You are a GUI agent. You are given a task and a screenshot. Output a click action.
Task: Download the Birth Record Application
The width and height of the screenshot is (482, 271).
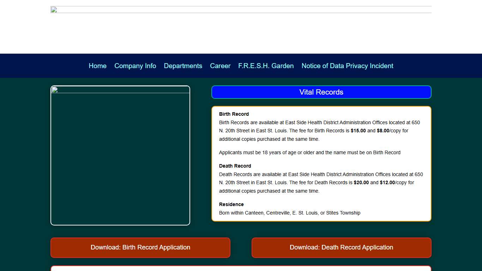coord(140,247)
